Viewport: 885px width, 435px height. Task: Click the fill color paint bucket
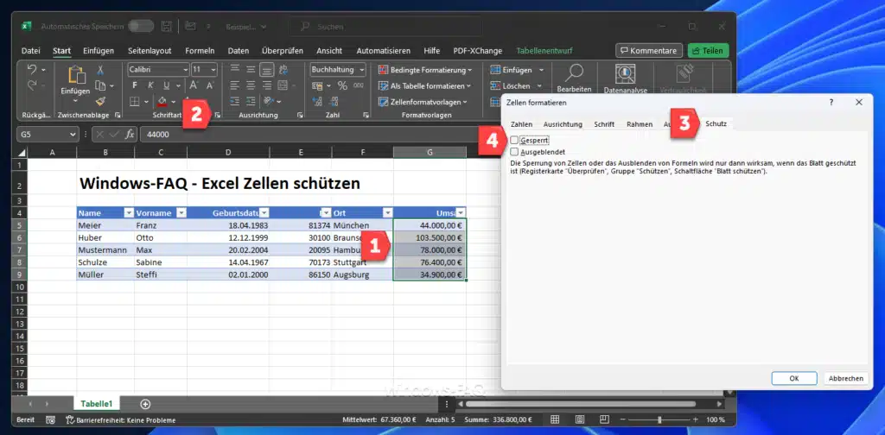162,102
